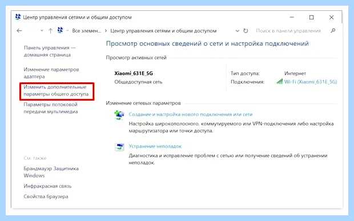Click network name 'Xiaomi_631E_5G'
The height and width of the screenshot is (221, 354).
[x=134, y=73]
